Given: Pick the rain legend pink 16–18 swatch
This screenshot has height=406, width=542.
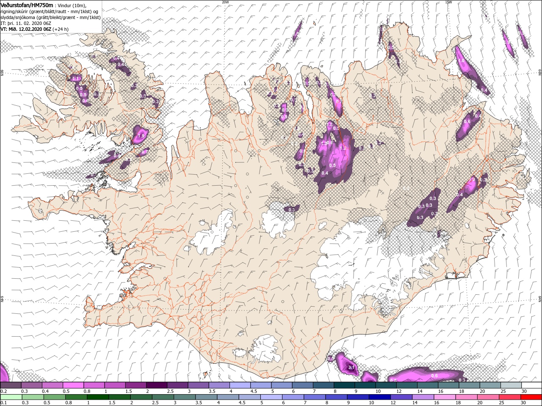Looking at the screenshot, I should (x=445, y=397).
